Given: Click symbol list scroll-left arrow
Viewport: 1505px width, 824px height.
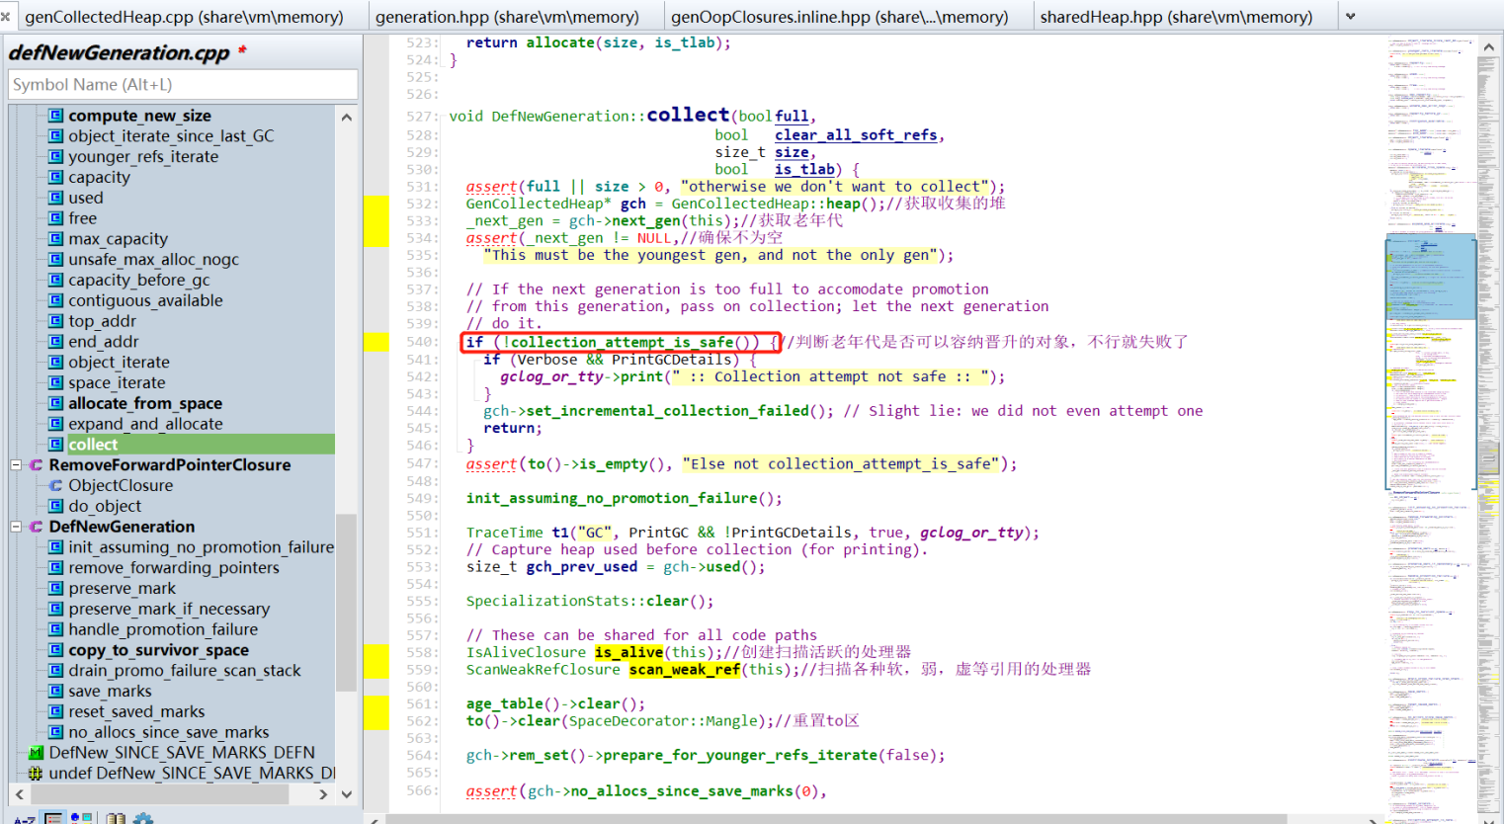Looking at the screenshot, I should click(x=19, y=793).
